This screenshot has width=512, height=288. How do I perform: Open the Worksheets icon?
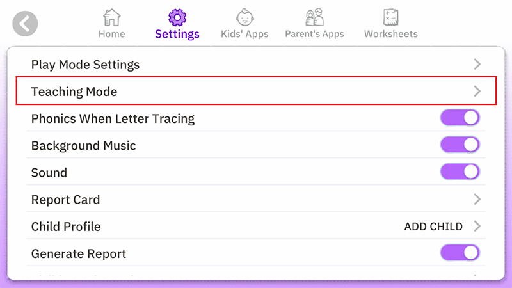coord(390,17)
